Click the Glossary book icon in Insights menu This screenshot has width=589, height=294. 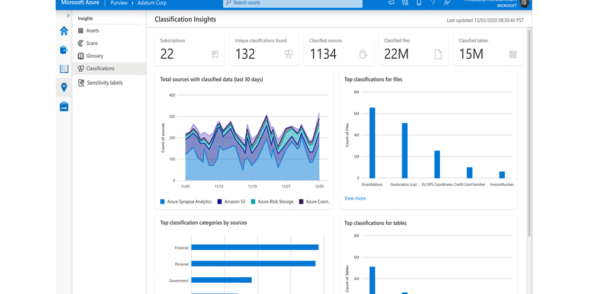(81, 56)
